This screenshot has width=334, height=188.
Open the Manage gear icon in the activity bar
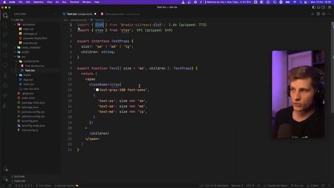5,179
